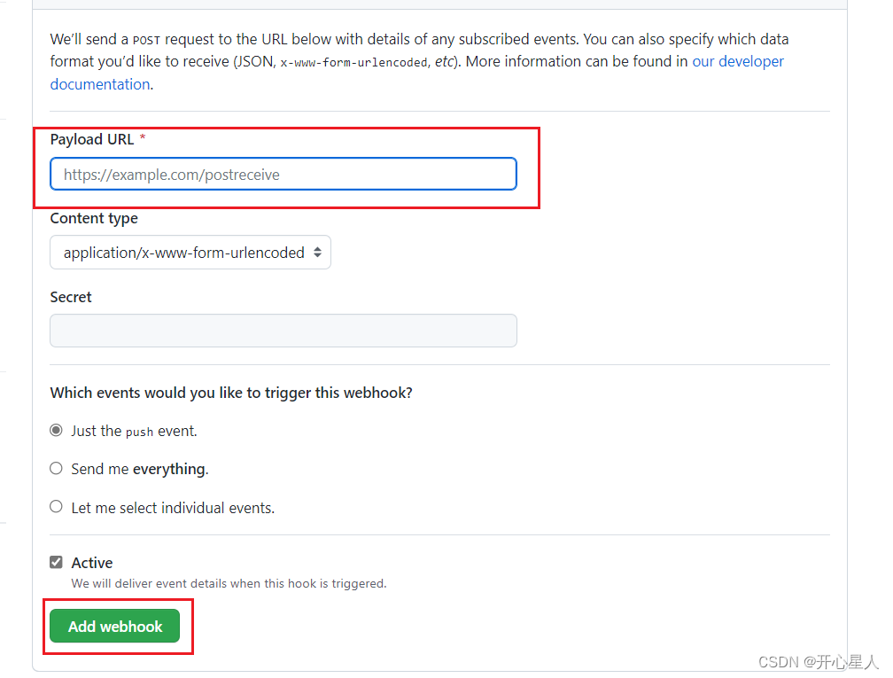The height and width of the screenshot is (678, 893).
Task: Select 'Send me everything' radio button
Action: pyautogui.click(x=56, y=468)
